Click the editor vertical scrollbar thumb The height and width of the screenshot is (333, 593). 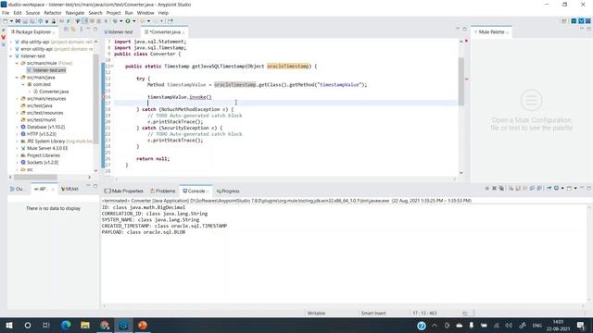(x=461, y=81)
